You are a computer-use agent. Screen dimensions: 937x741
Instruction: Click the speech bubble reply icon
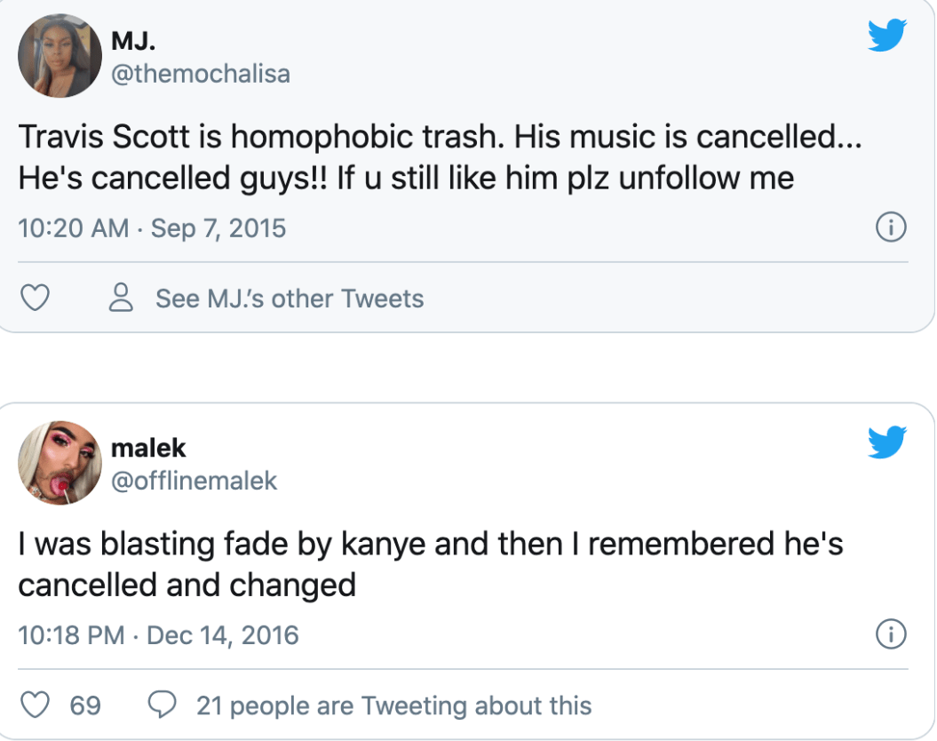click(161, 705)
